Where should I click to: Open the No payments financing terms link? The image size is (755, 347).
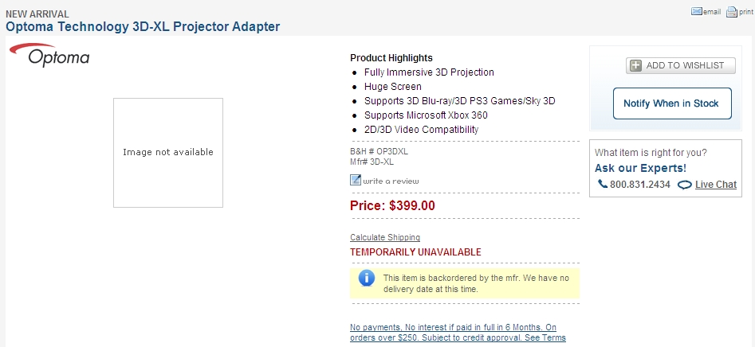pyautogui.click(x=458, y=333)
